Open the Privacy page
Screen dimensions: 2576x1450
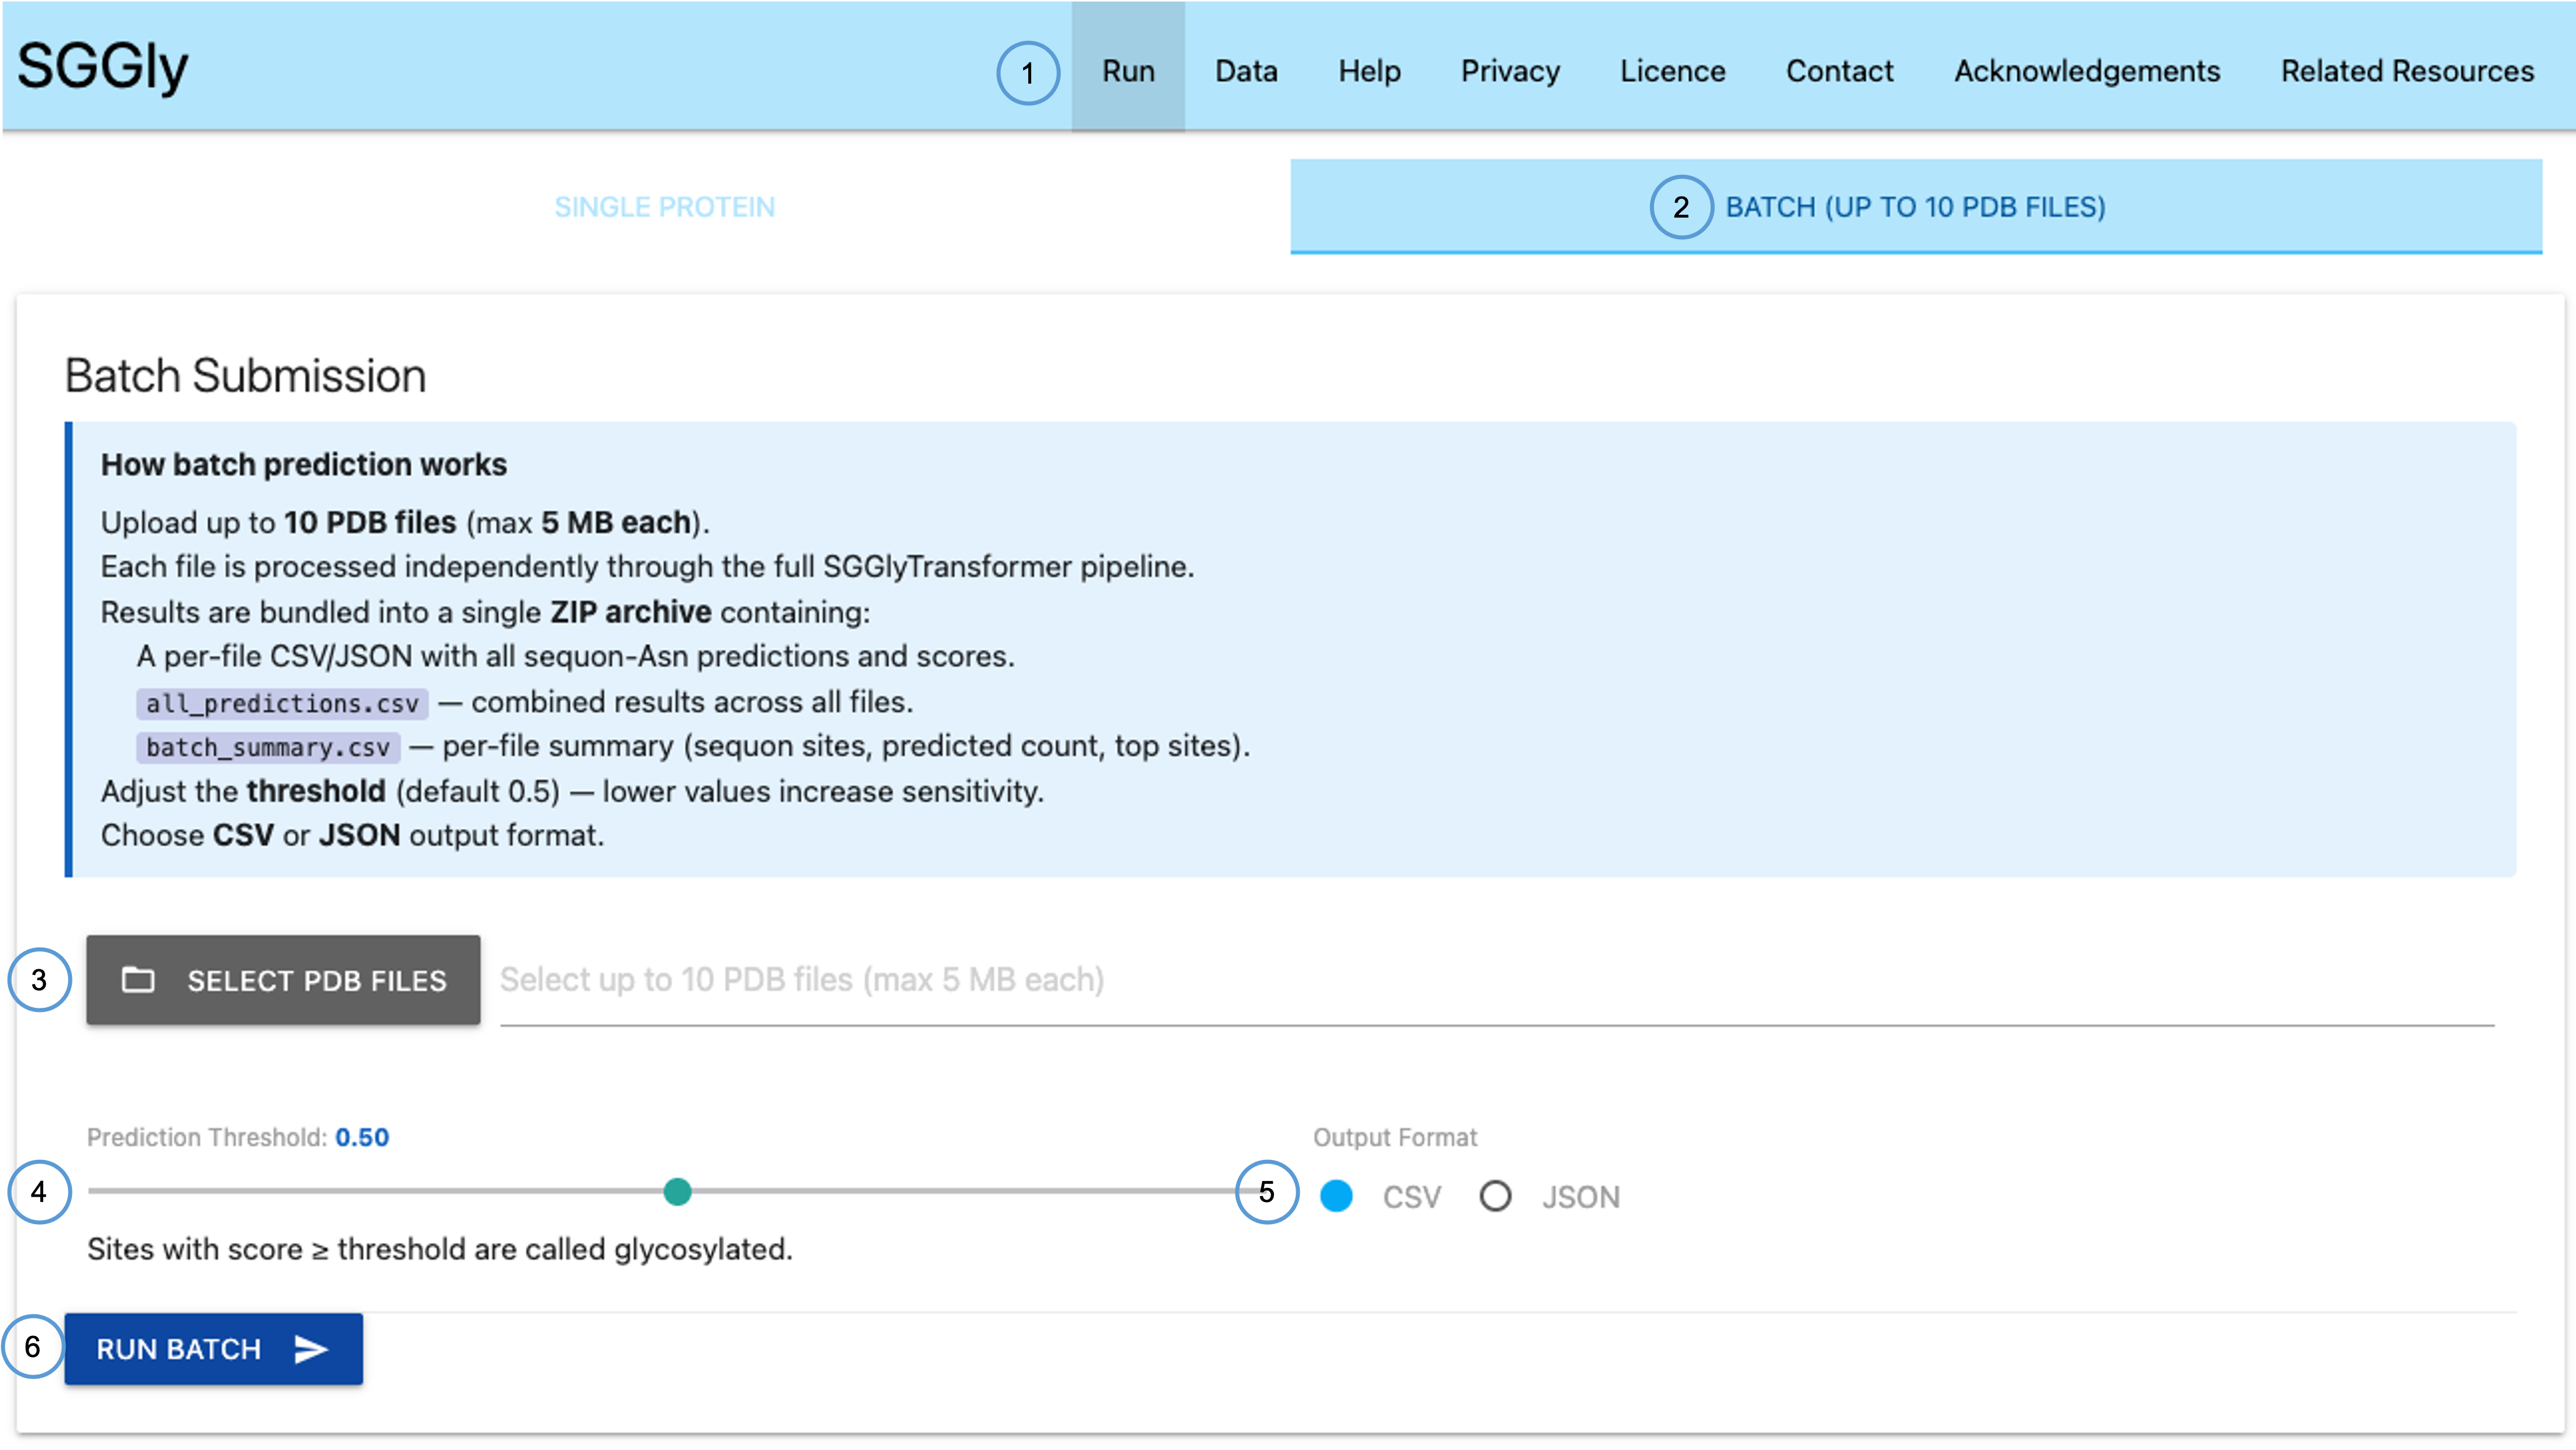1510,71
